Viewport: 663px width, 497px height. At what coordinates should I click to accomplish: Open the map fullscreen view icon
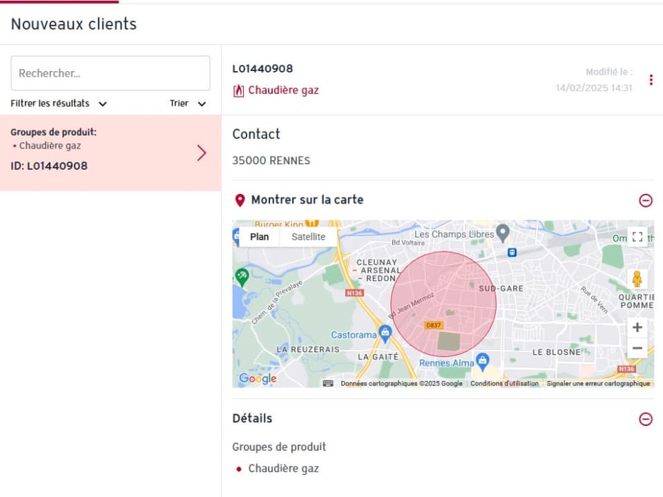click(637, 237)
